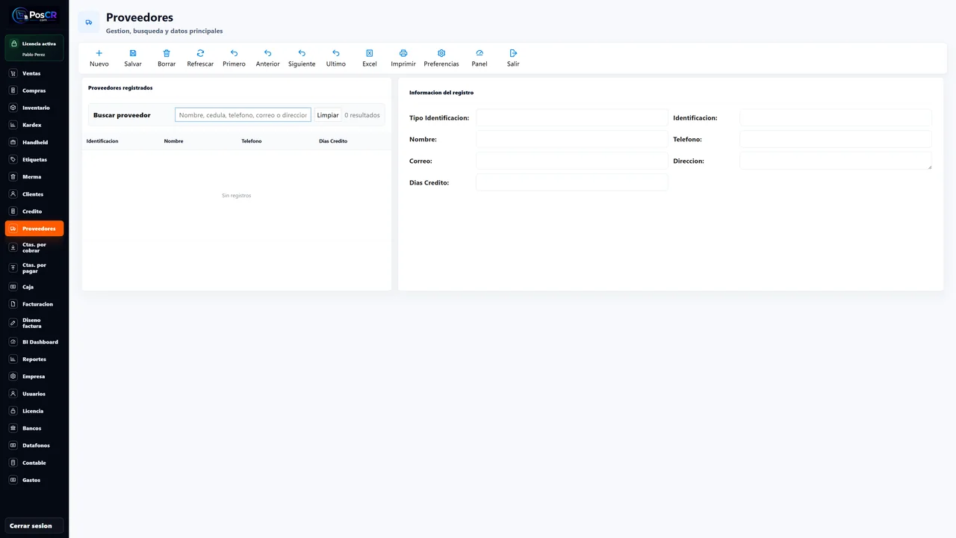Click the Correo input field

click(572, 161)
